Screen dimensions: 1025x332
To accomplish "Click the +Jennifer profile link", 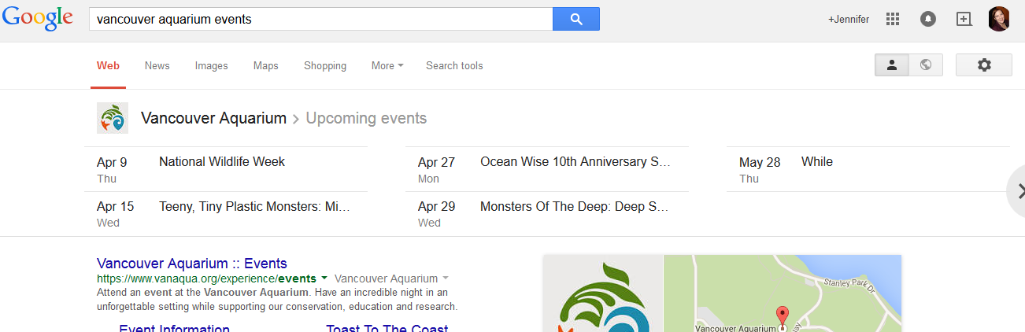I will [848, 19].
